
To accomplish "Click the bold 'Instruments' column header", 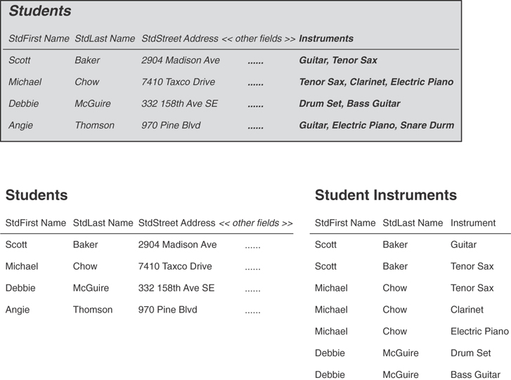I will pyautogui.click(x=326, y=39).
